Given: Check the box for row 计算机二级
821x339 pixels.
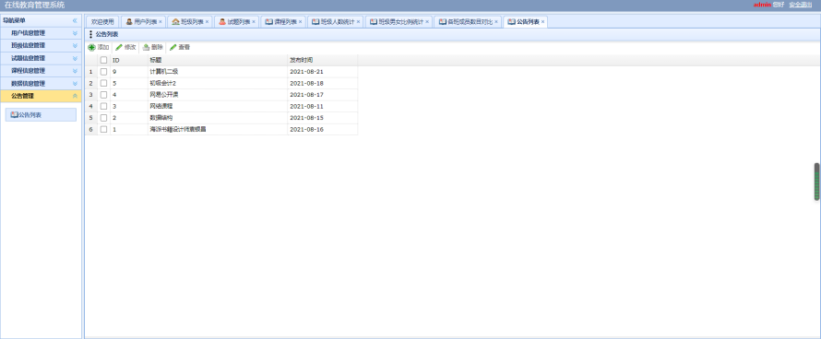Looking at the screenshot, I should pyautogui.click(x=103, y=72).
